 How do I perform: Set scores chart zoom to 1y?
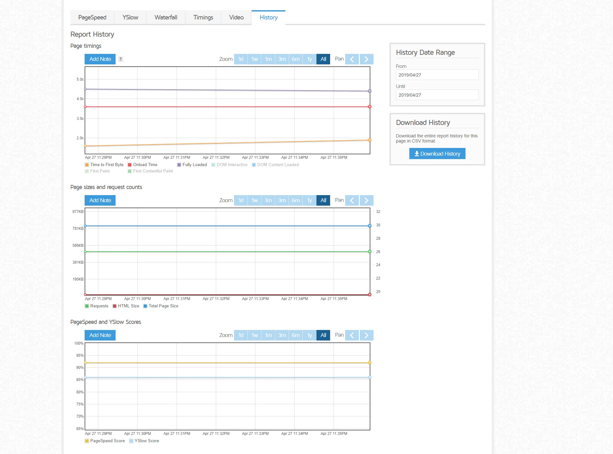pos(309,335)
